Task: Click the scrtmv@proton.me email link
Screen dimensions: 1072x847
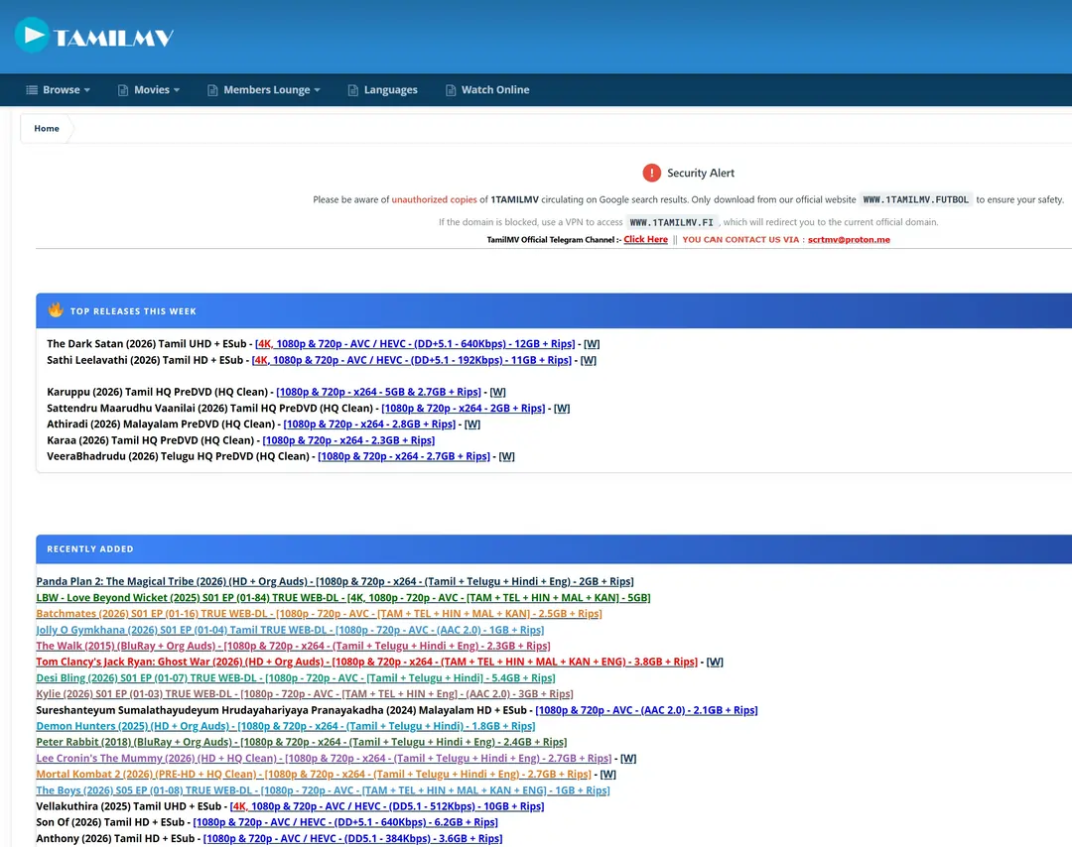Action: coord(849,240)
